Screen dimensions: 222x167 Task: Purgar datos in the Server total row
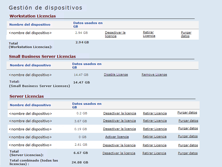(x=188, y=153)
